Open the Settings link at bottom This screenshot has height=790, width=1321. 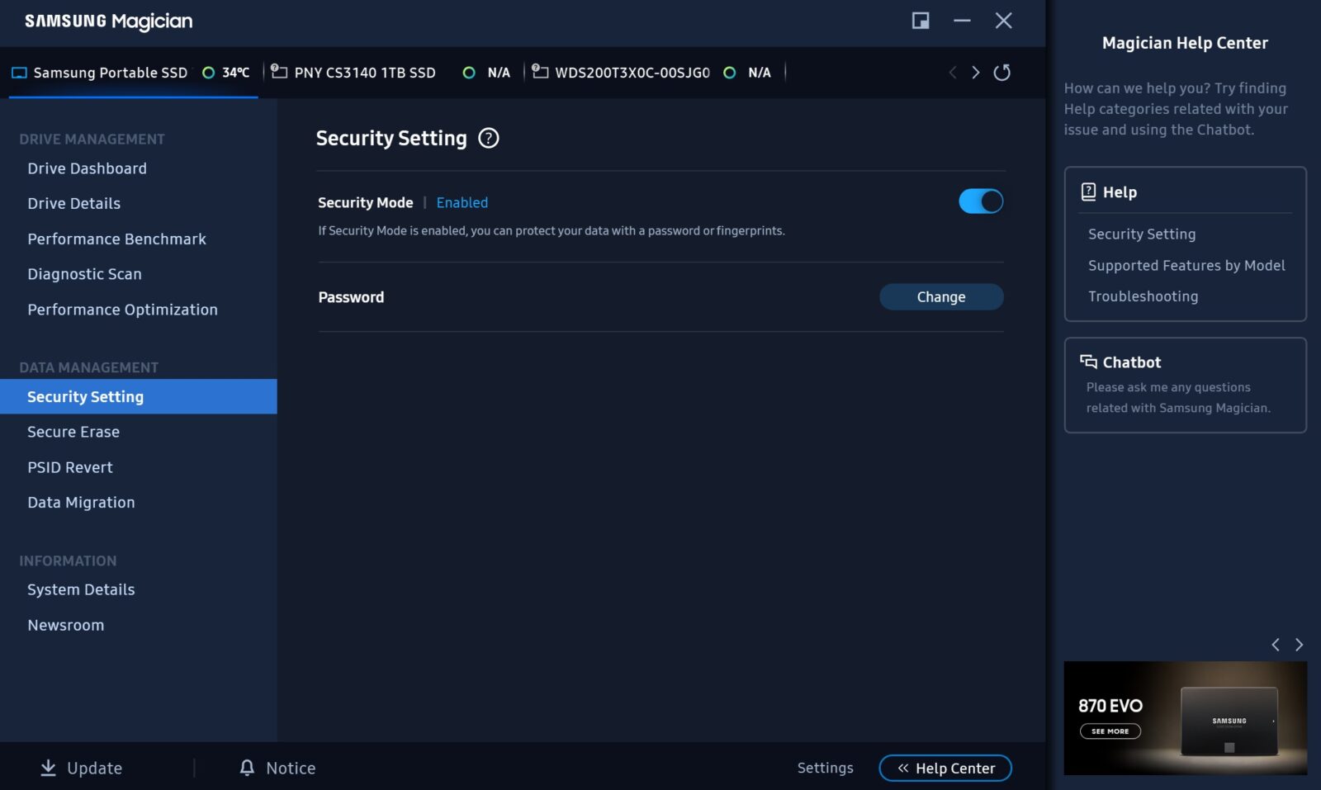825,768
